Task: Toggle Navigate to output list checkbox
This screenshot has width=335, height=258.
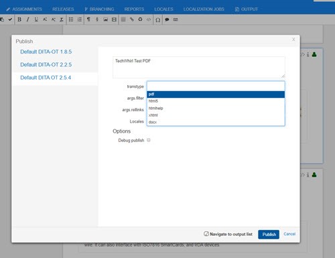Action: click(206, 234)
